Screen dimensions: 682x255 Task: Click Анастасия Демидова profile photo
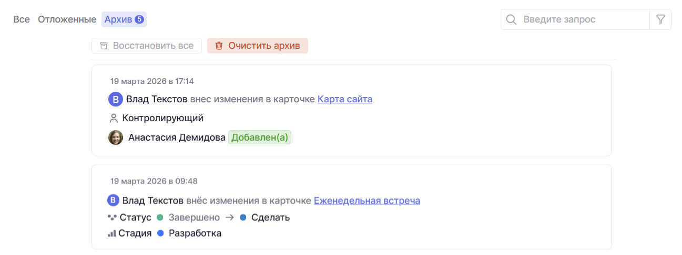pos(116,138)
